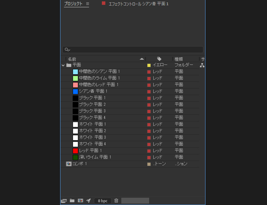Click light green thumbnail of 中間色のライム 平面 1
This screenshot has height=205, width=267.
(x=75, y=78)
